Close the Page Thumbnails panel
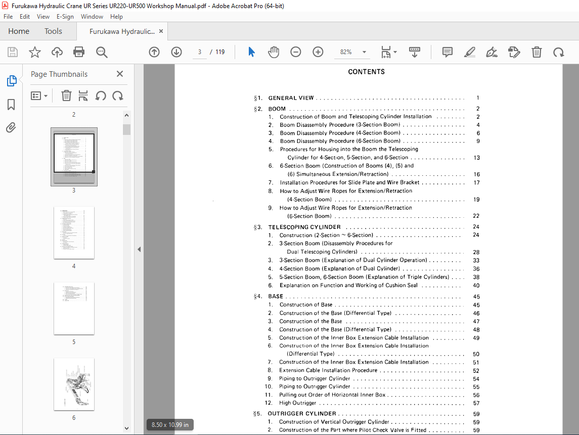Viewport: 579px width, 435px height. (x=120, y=74)
